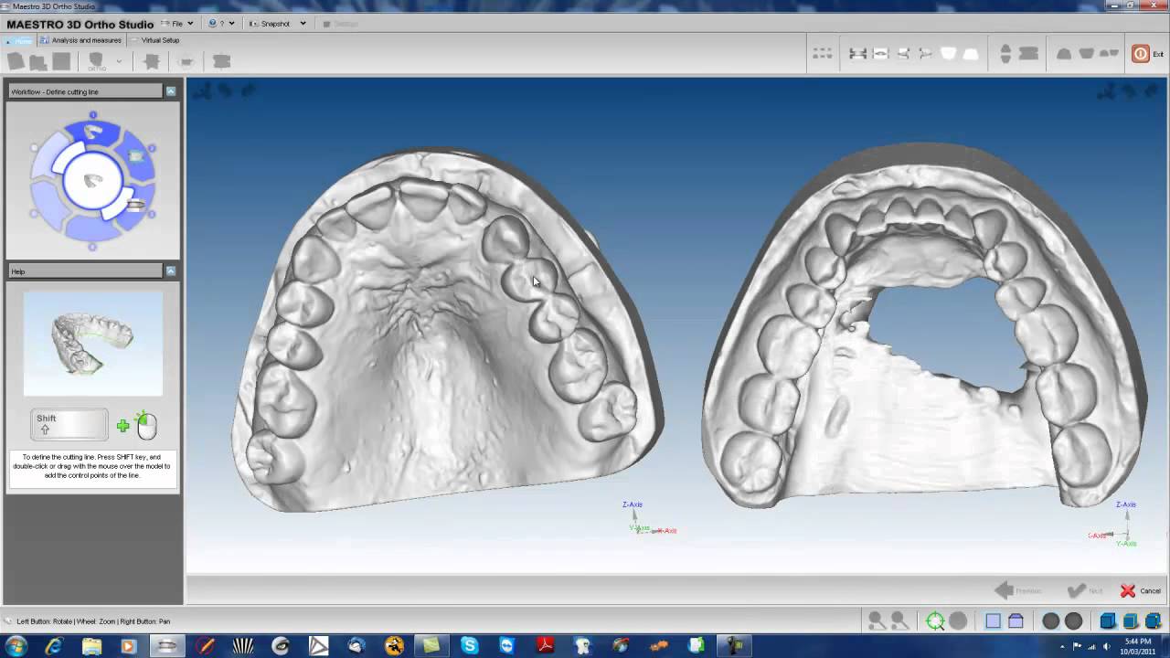
Task: Click the Cancel button
Action: click(1141, 590)
